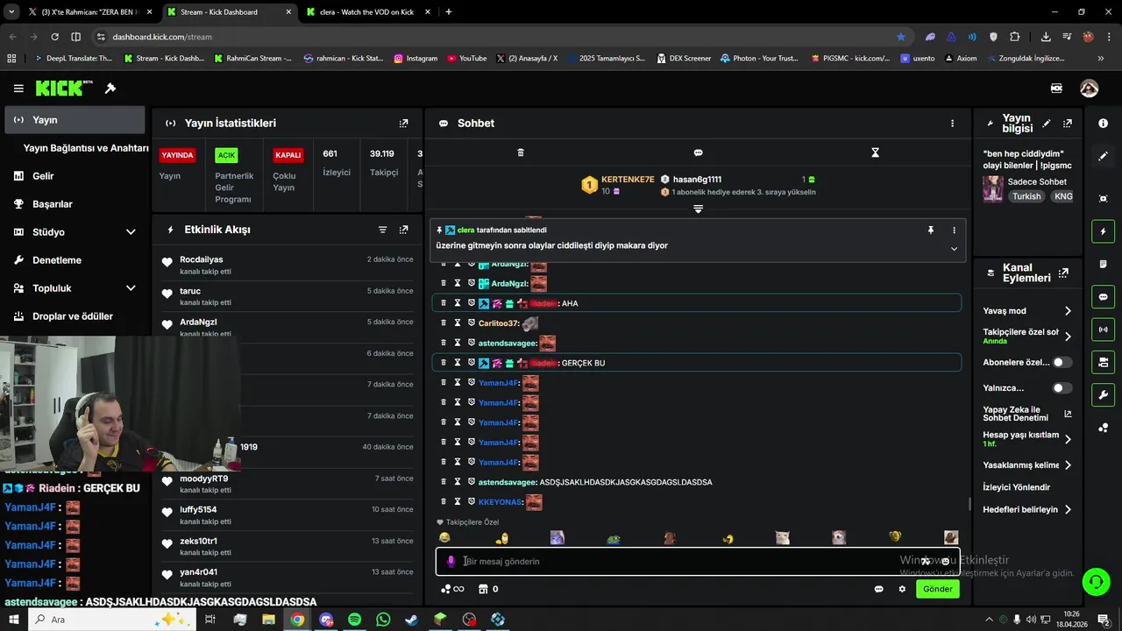
Task: Click the Sadece Sohbet category thumbnail
Action: coord(992,189)
